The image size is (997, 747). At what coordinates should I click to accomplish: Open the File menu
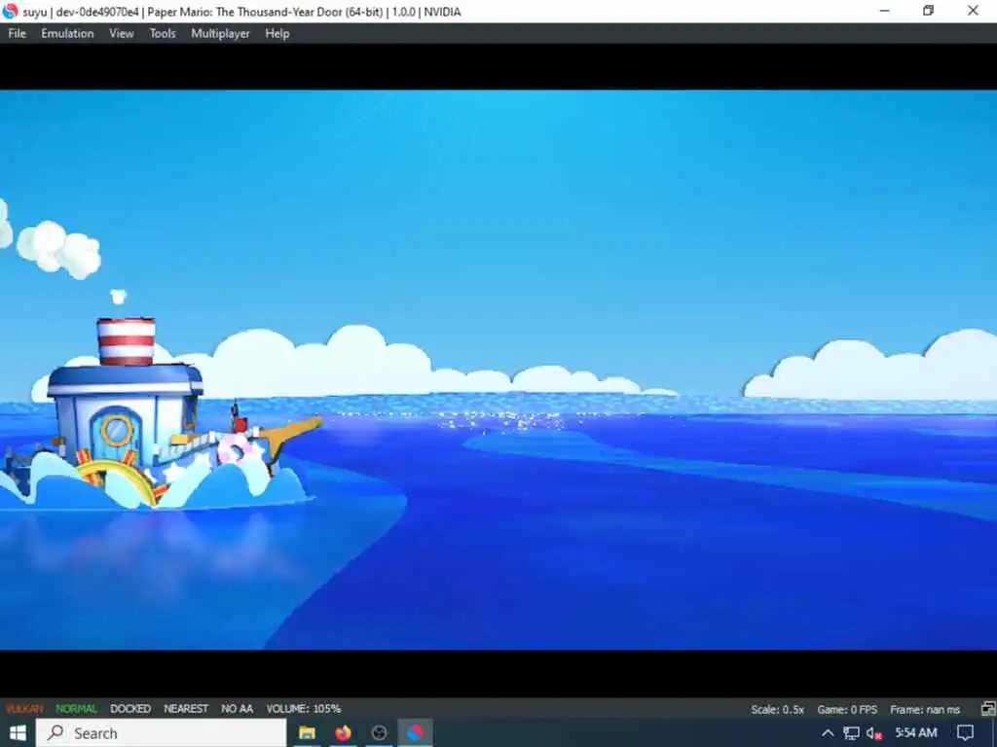tap(18, 34)
